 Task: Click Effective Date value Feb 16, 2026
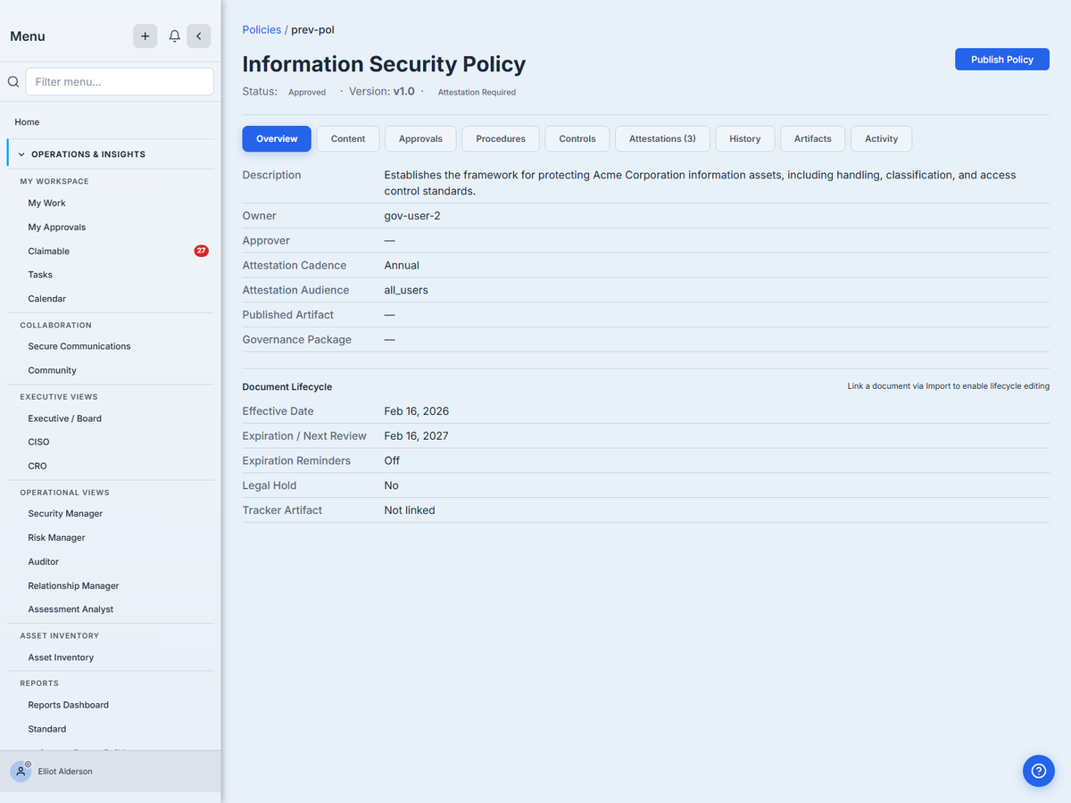click(417, 411)
